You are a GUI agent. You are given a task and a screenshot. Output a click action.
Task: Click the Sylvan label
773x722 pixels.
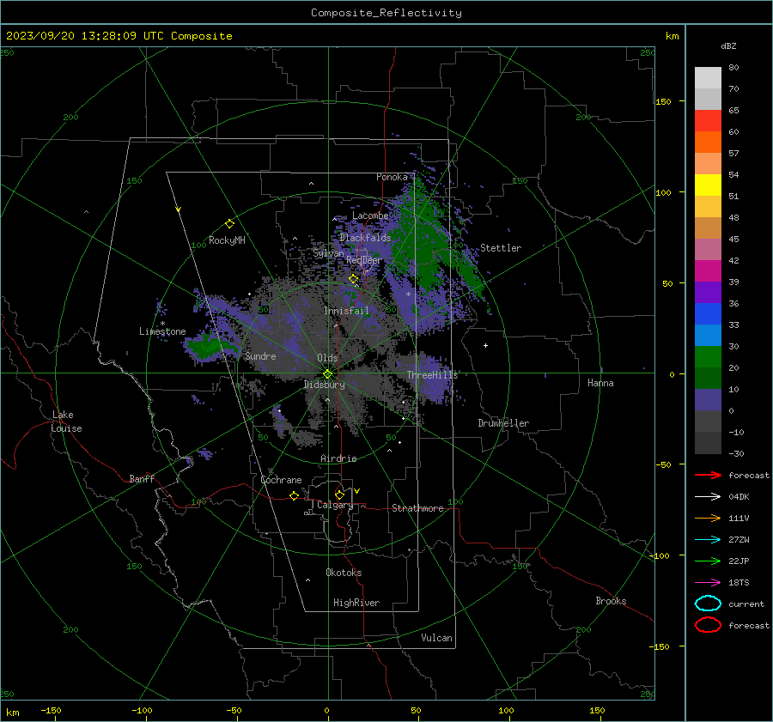(328, 253)
